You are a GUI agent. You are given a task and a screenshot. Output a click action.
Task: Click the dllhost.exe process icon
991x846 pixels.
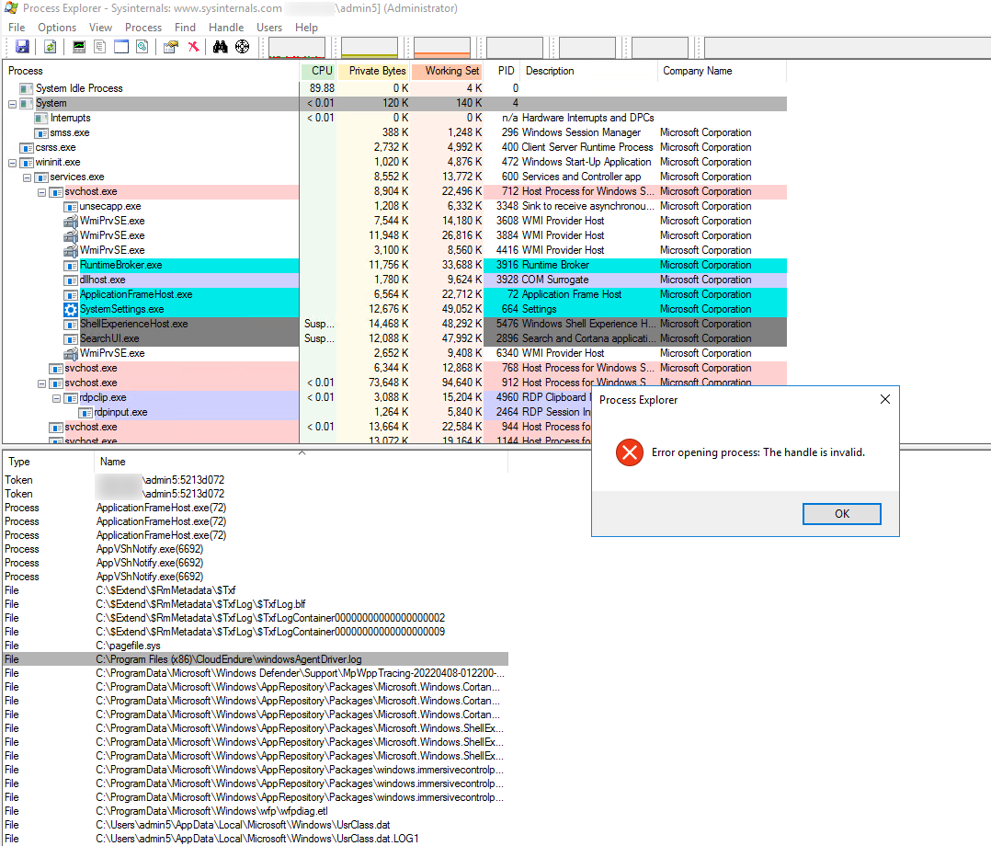[x=71, y=280]
